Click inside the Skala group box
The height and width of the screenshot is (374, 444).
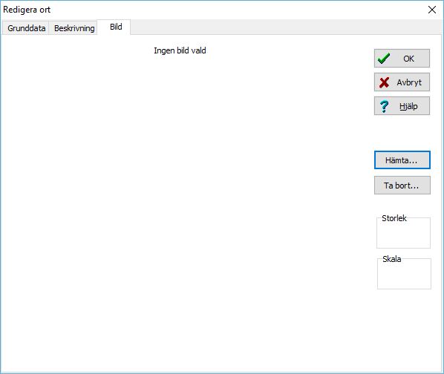pyautogui.click(x=404, y=275)
